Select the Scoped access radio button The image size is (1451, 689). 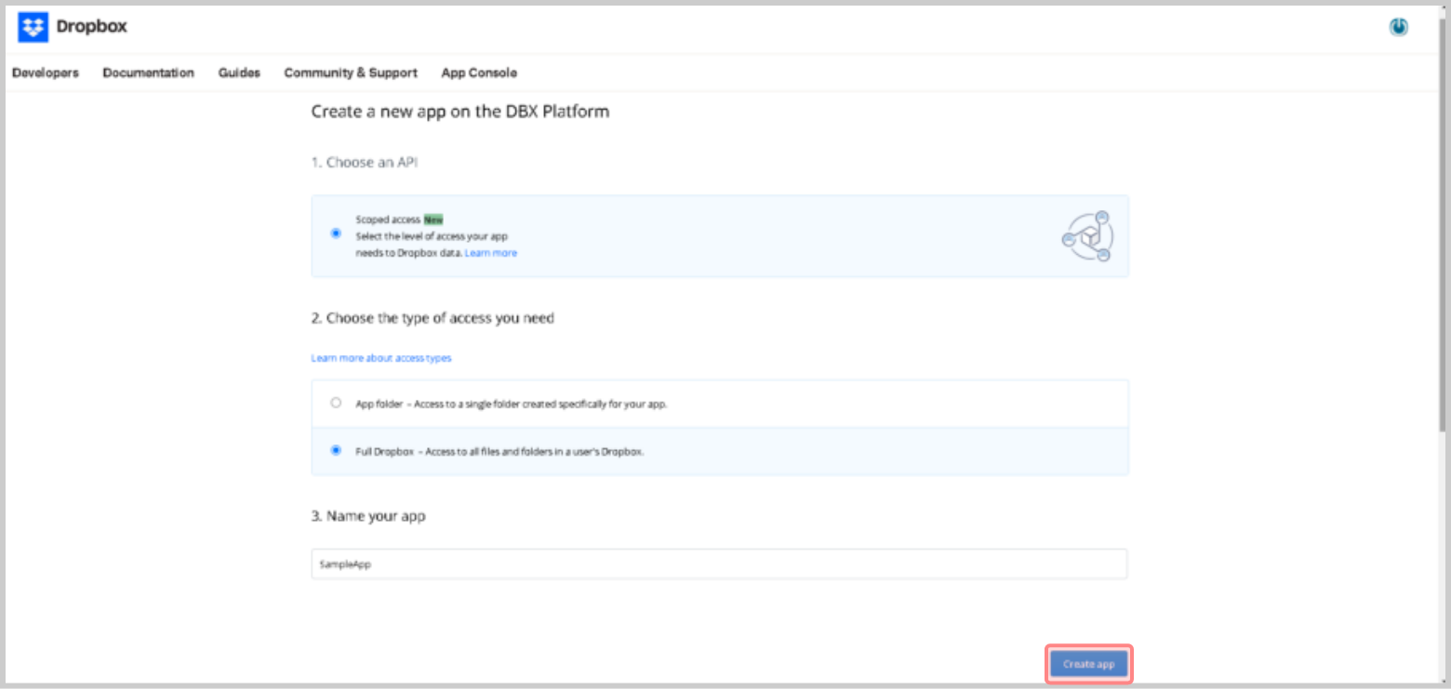[336, 233]
